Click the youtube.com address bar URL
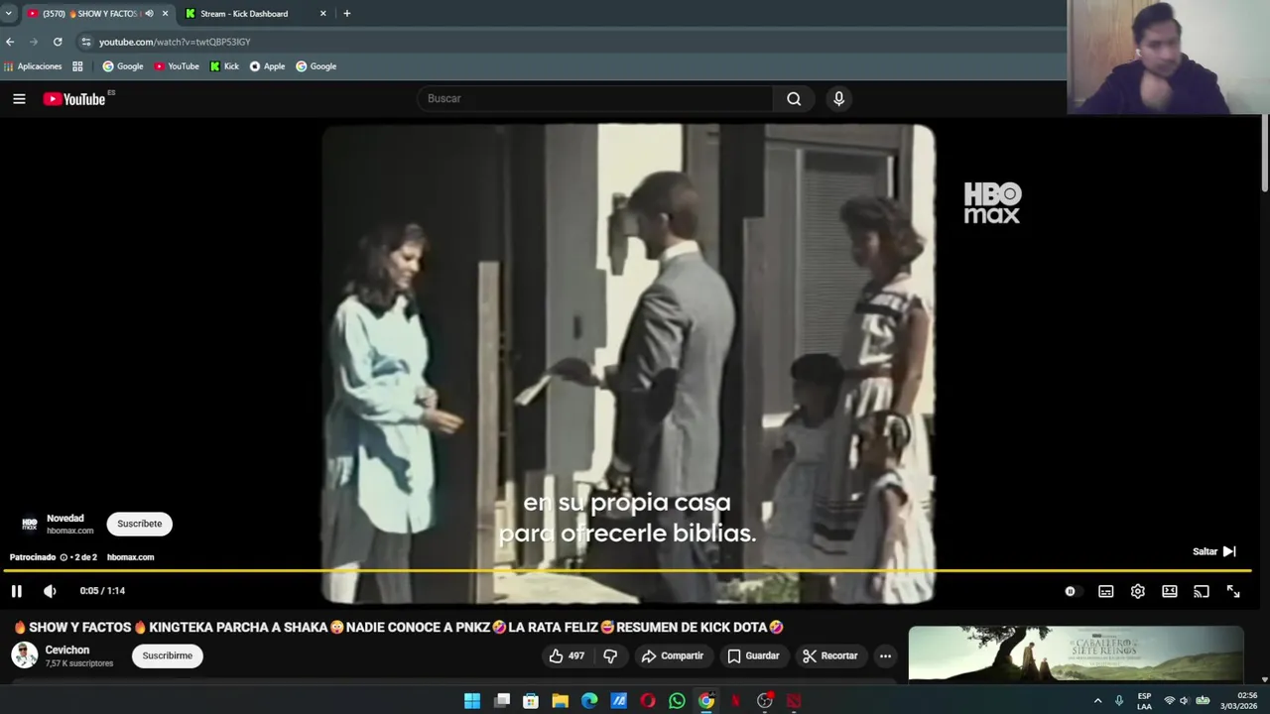 click(175, 42)
